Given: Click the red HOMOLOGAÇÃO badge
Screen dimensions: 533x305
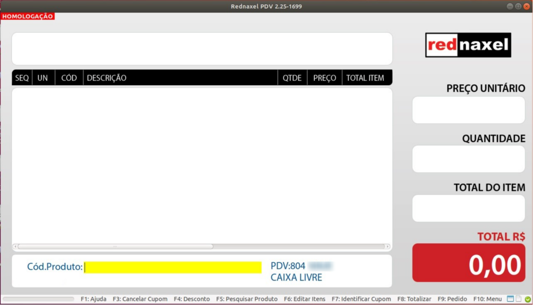Looking at the screenshot, I should [x=27, y=16].
